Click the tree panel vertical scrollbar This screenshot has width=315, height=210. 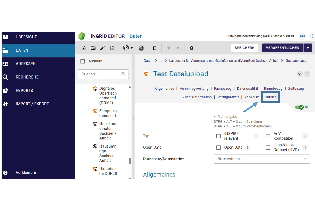point(130,161)
